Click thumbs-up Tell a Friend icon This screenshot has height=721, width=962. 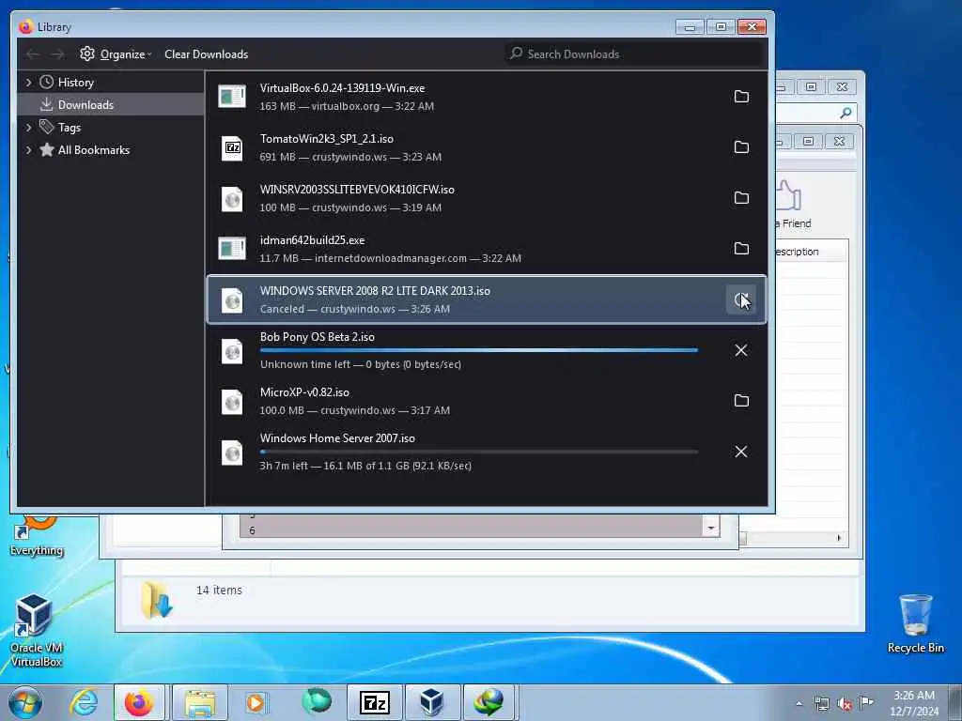(789, 196)
